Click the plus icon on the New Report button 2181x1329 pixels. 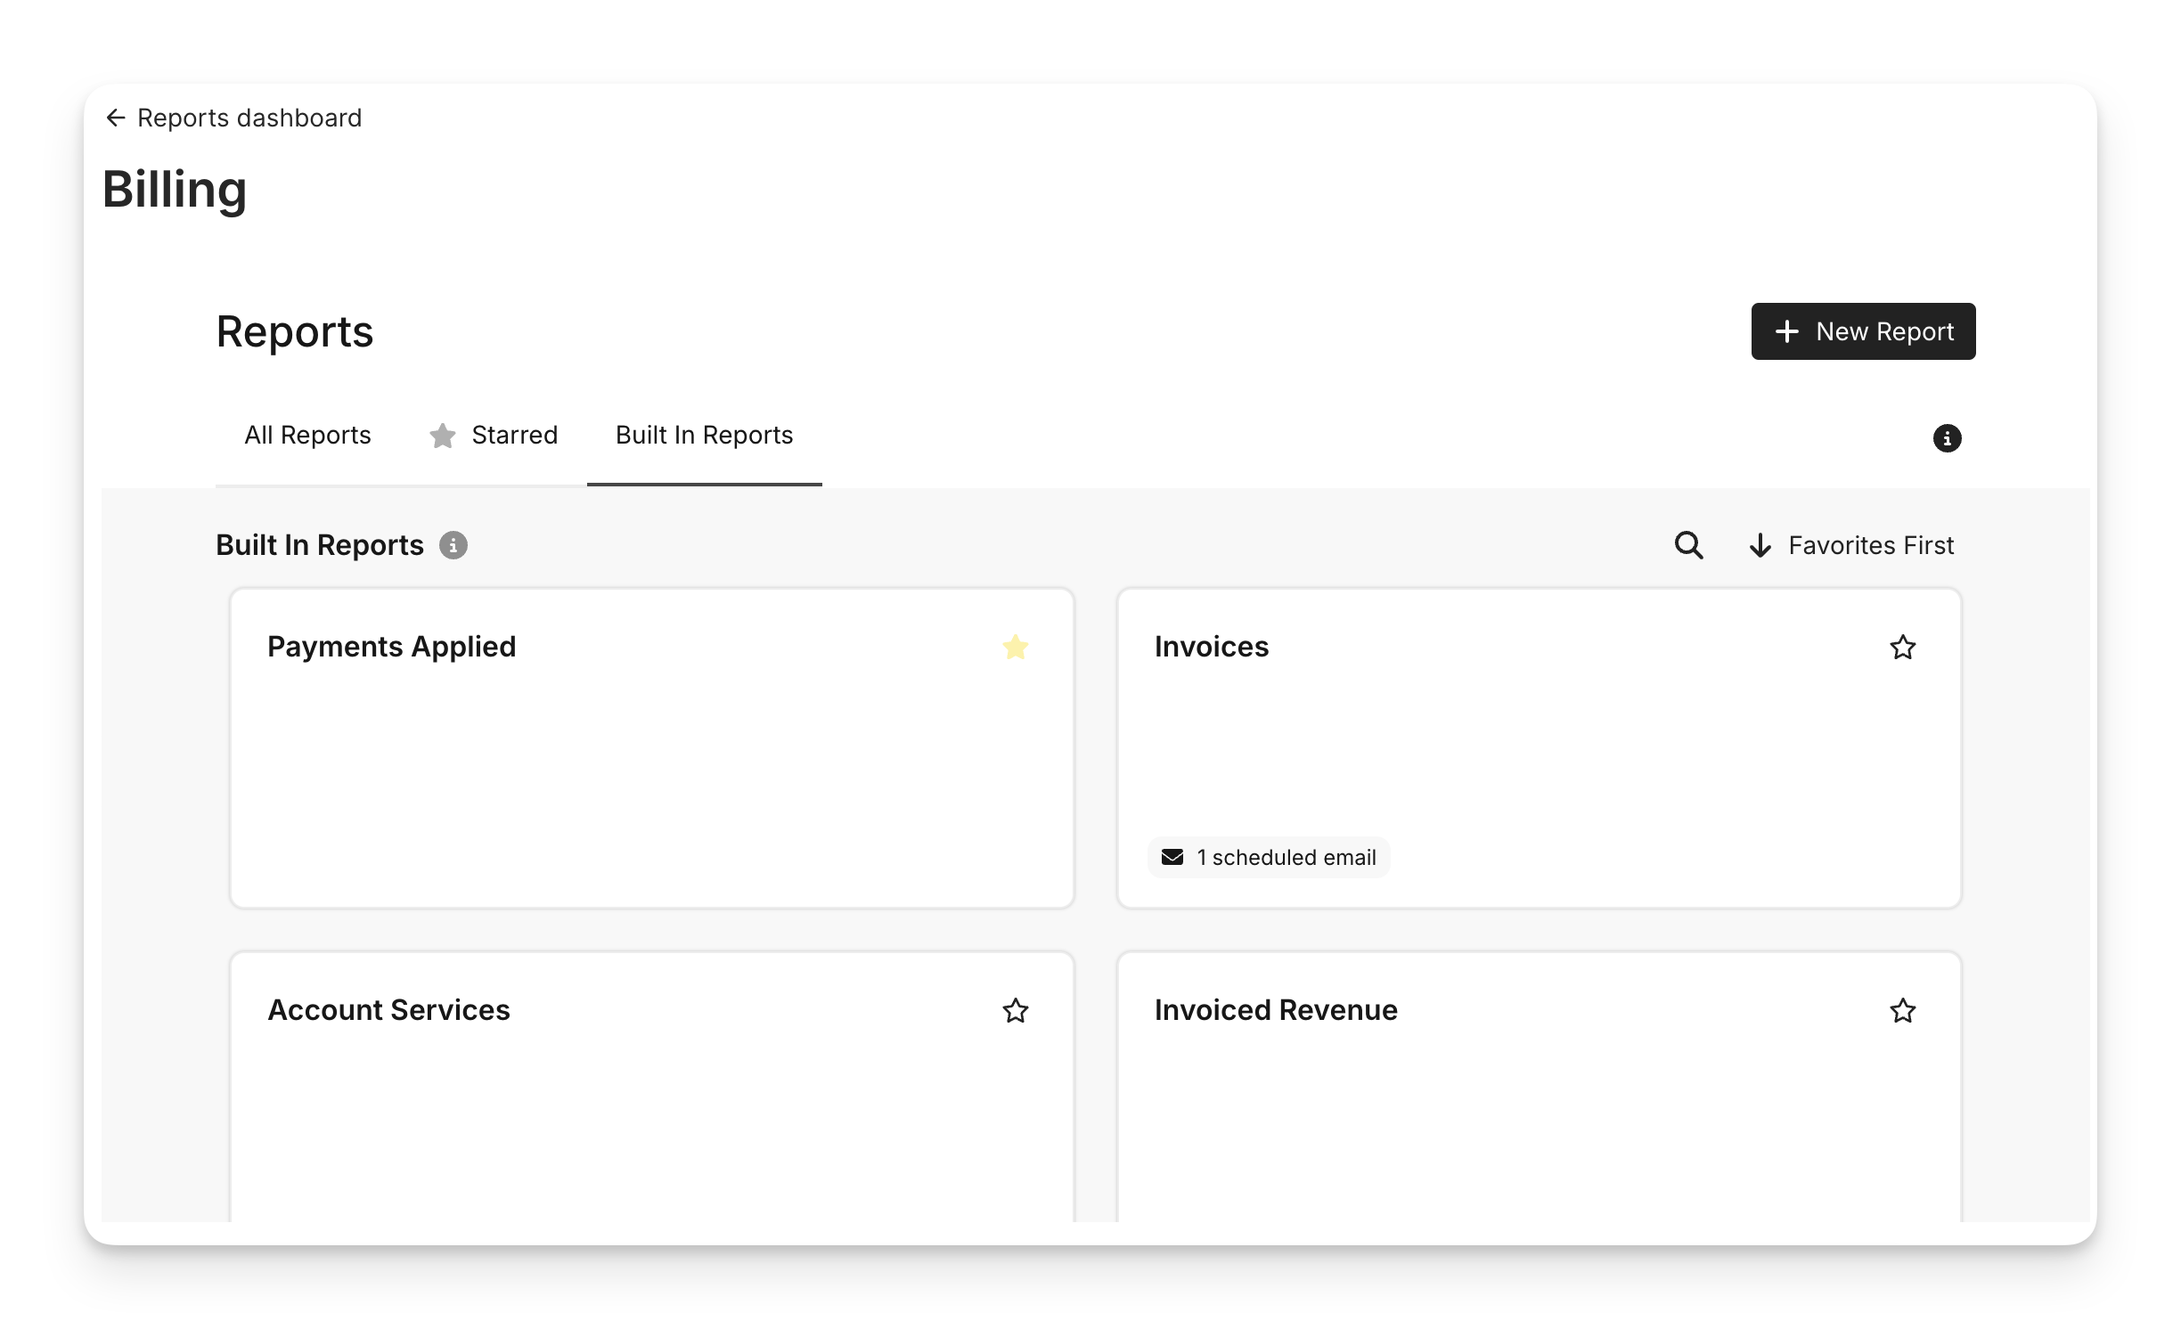(x=1786, y=331)
